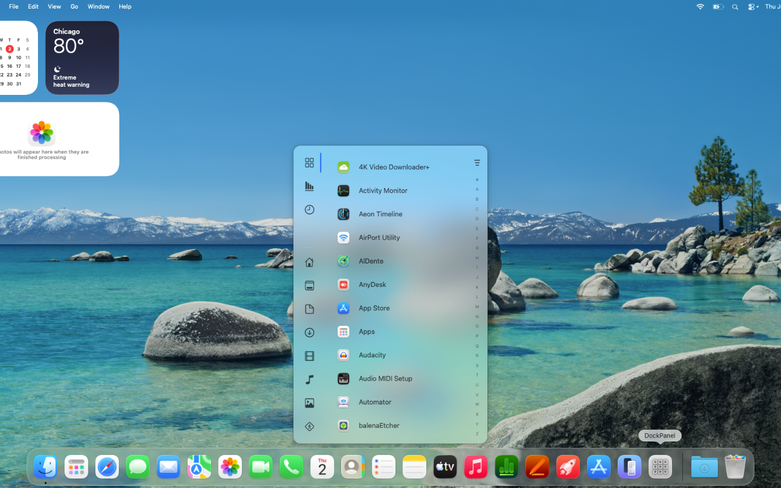781x488 pixels.
Task: Open the Pictures sidebar icon
Action: pyautogui.click(x=309, y=403)
